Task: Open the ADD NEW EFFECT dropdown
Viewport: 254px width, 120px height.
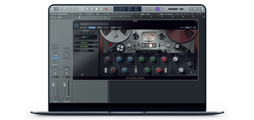Action: coord(84,51)
